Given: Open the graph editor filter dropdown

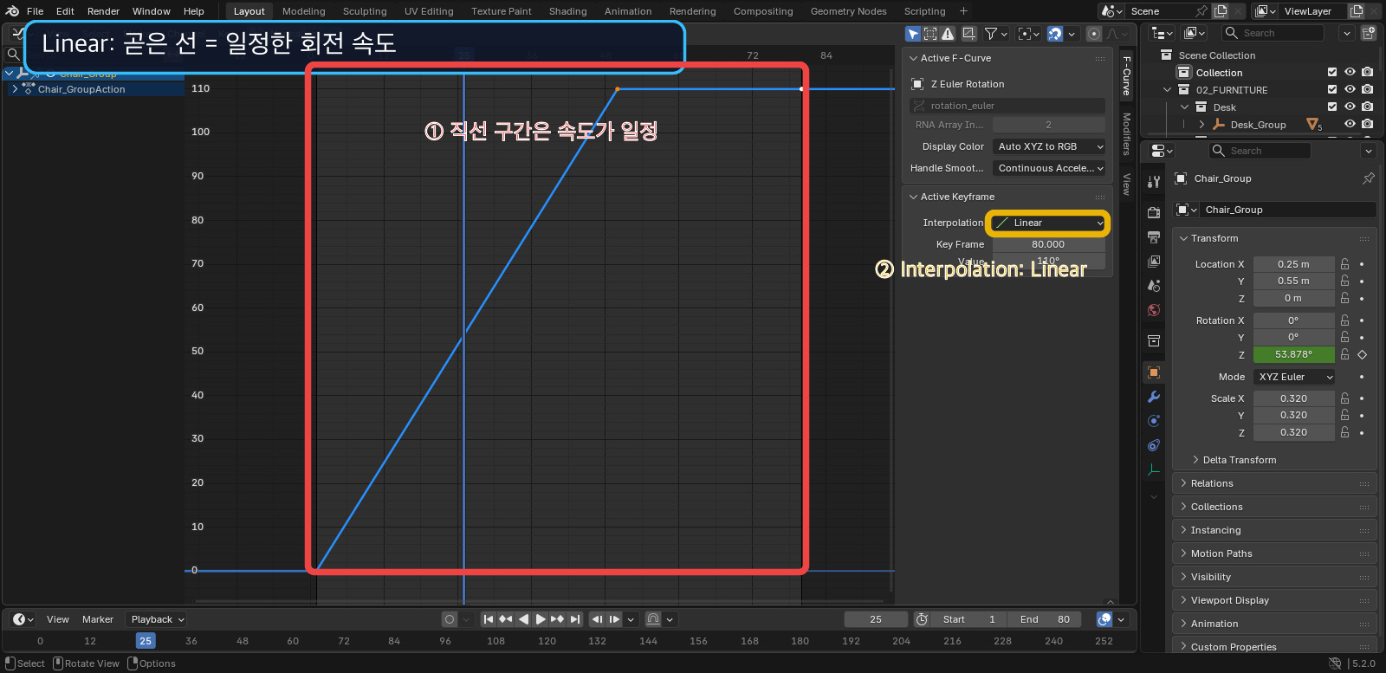Looking at the screenshot, I should (x=996, y=34).
